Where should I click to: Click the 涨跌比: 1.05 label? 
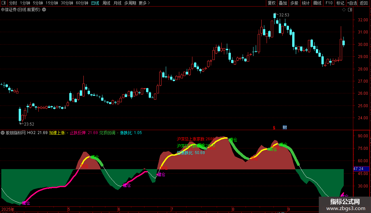[131, 133]
